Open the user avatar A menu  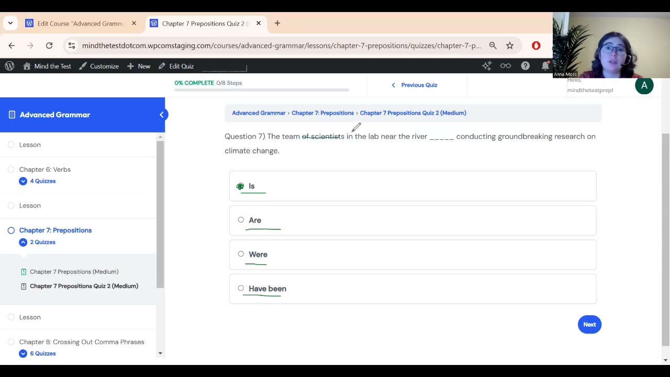[644, 85]
